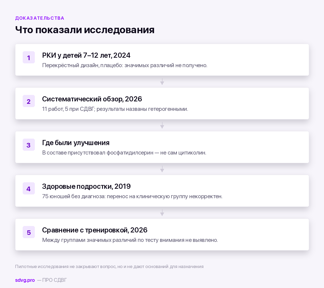Click the number 1 badge
This screenshot has width=324, height=288.
(29, 57)
